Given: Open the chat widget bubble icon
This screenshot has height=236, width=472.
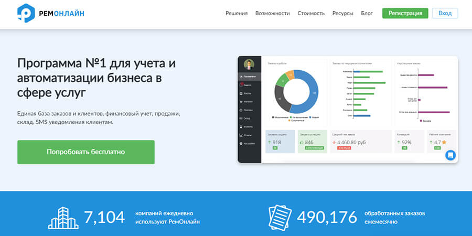Looking at the screenshot, I should click(x=450, y=155).
